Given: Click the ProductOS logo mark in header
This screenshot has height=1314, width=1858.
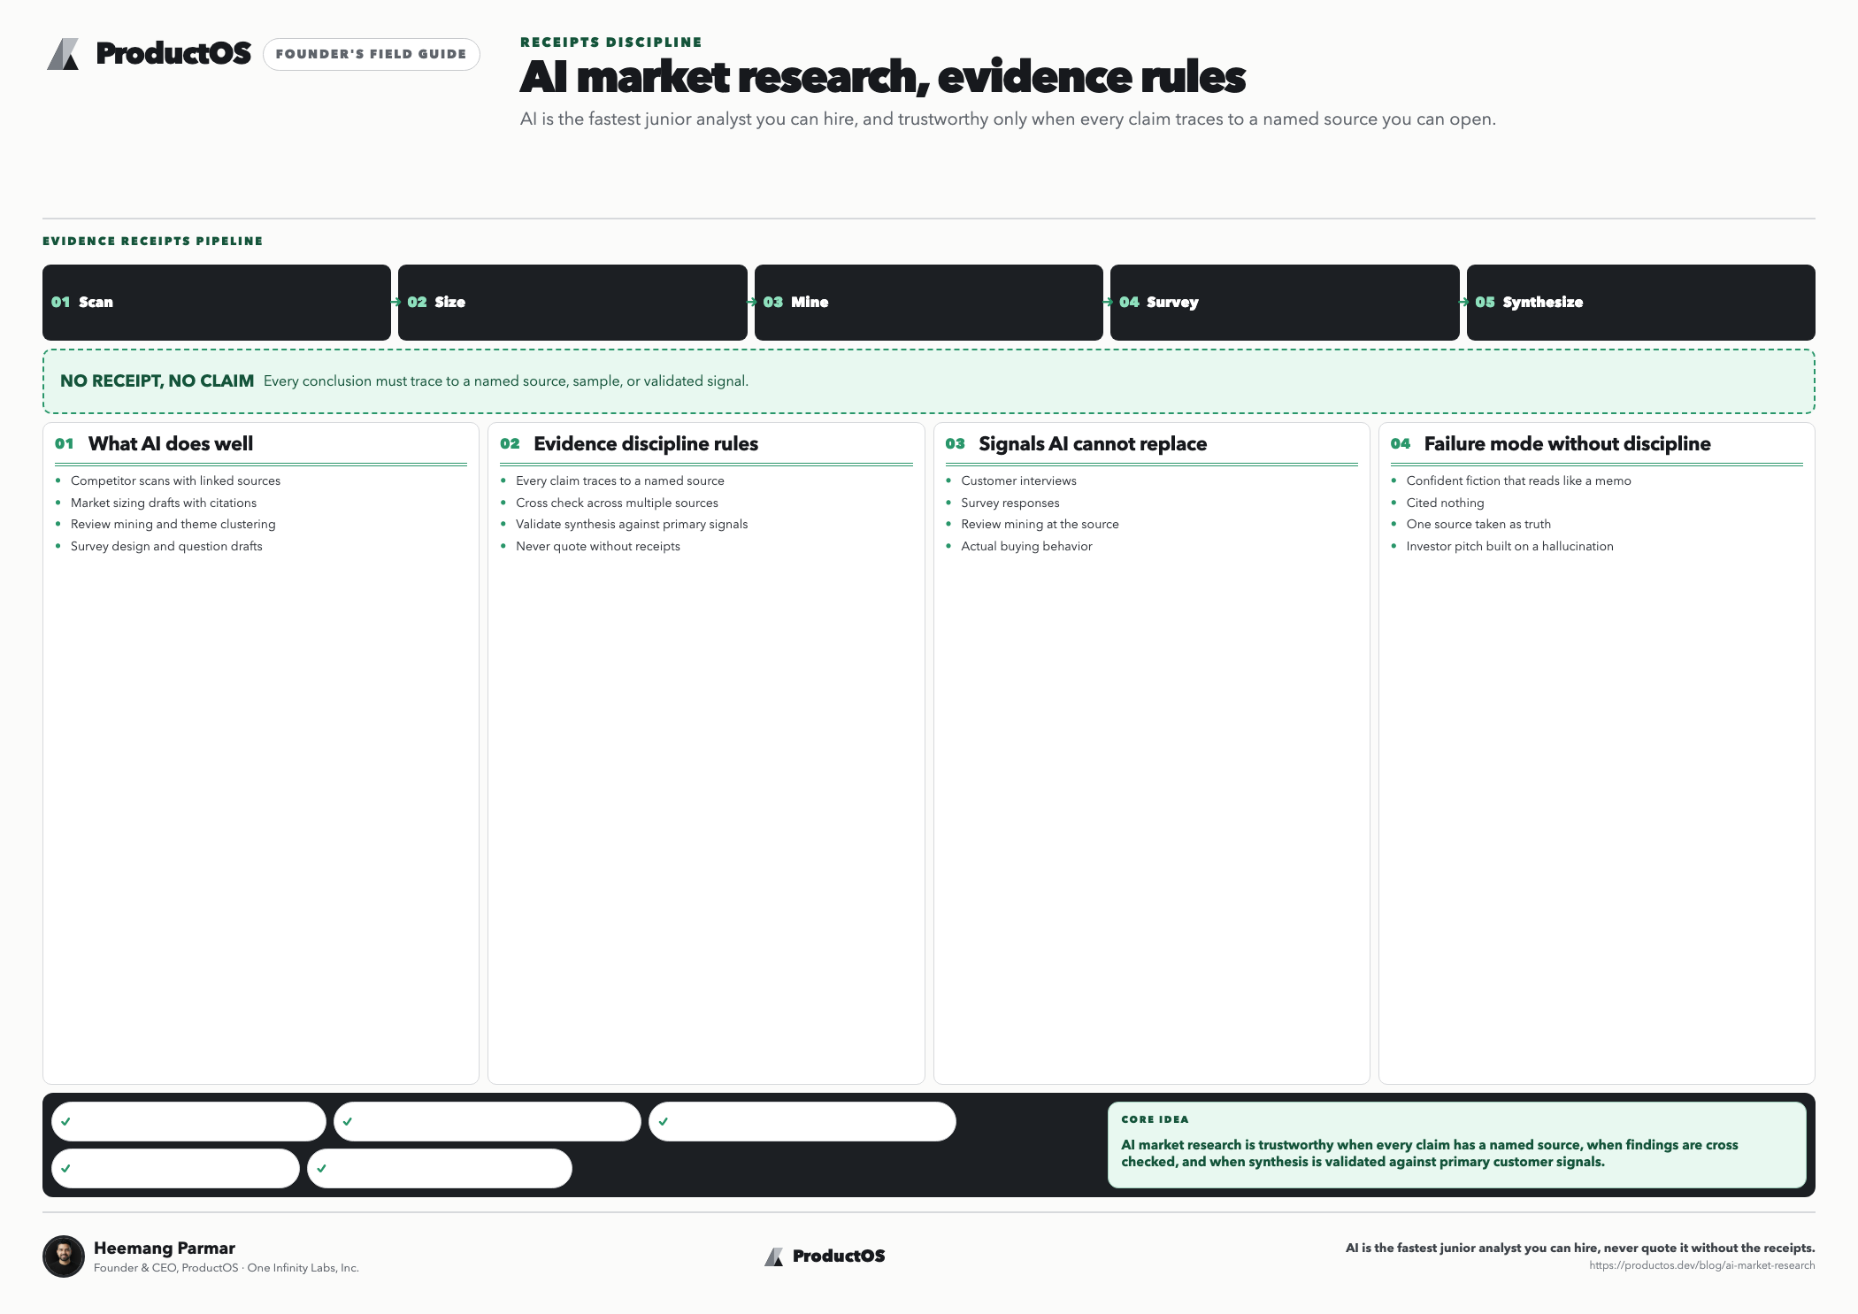Looking at the screenshot, I should pyautogui.click(x=63, y=54).
